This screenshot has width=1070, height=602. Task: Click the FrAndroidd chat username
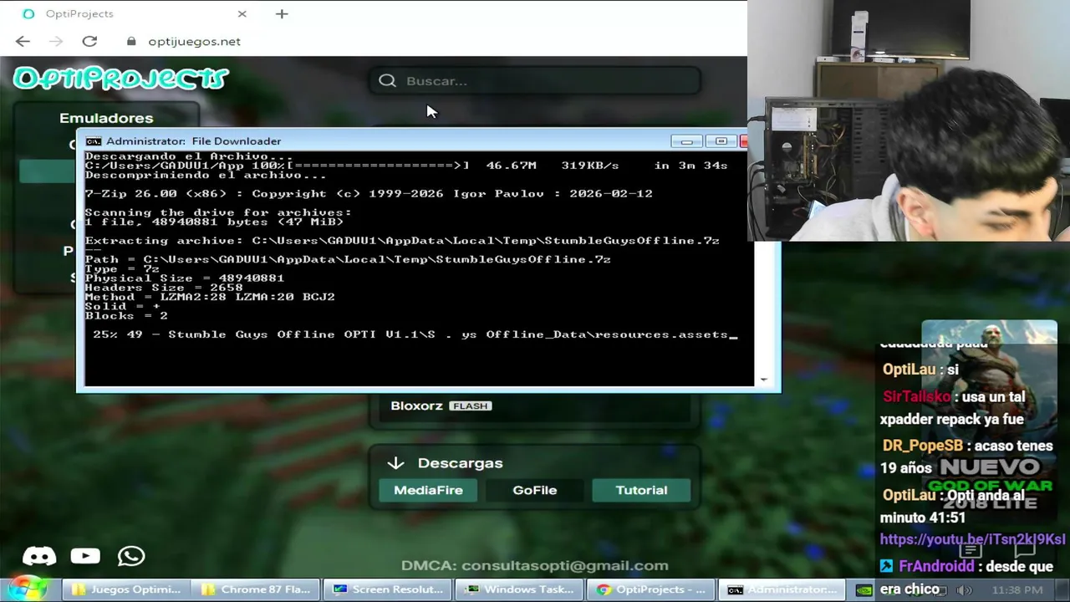[x=936, y=566]
